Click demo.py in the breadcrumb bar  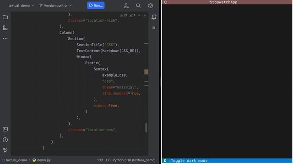(x=42, y=160)
